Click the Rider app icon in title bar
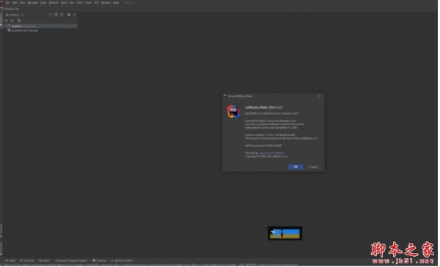The image size is (440, 267). click(2, 2)
